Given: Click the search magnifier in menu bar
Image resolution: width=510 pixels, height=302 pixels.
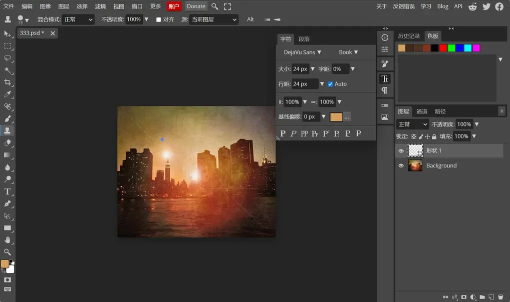Looking at the screenshot, I should pyautogui.click(x=214, y=6).
